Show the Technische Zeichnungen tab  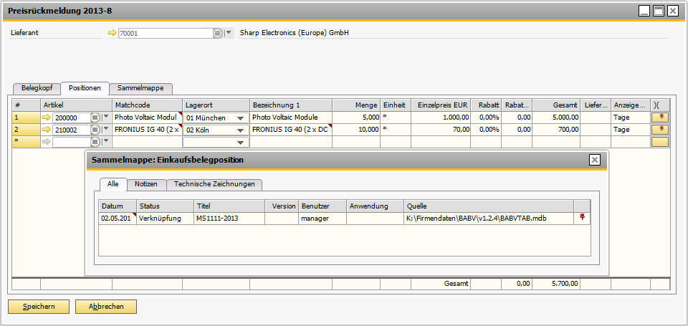[x=214, y=184]
